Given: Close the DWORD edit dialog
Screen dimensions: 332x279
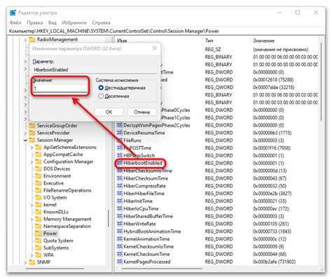Looking at the screenshot, I should coord(155,48).
